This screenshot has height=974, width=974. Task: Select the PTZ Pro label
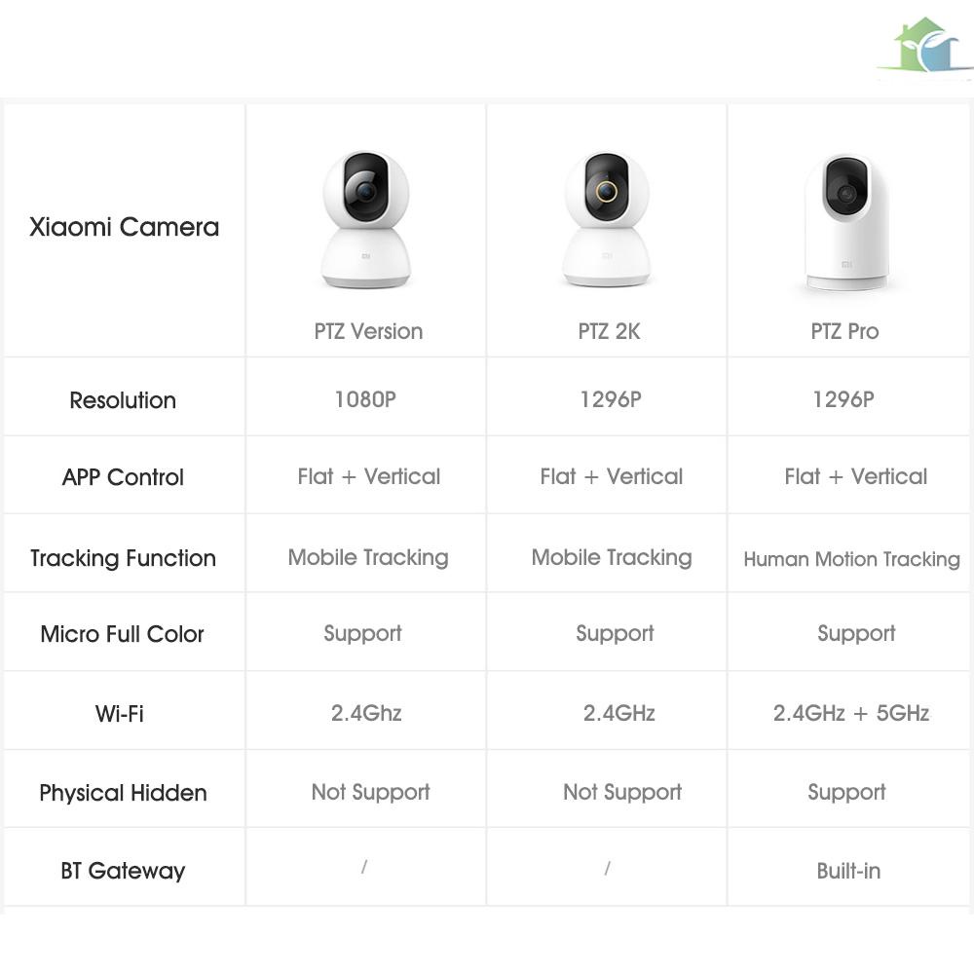click(x=844, y=331)
